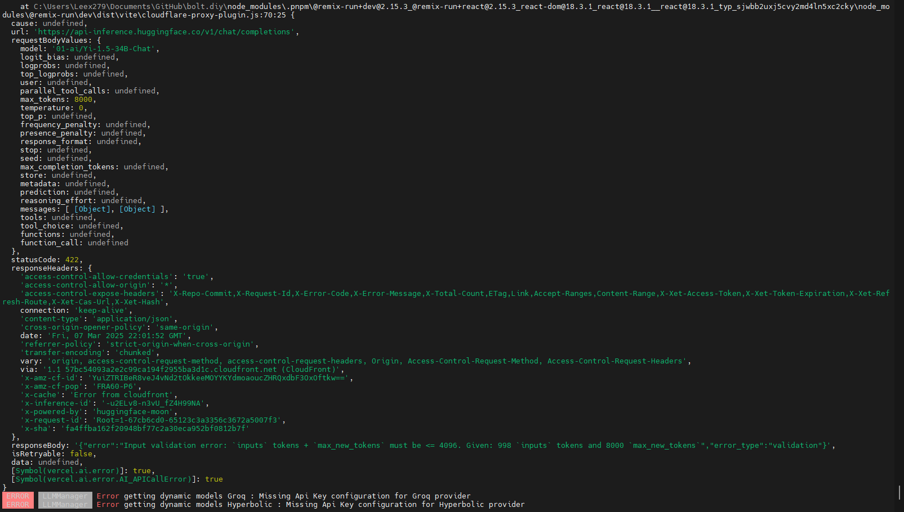Click the 'parallel_tool_calls: undefined' line
This screenshot has width=904, height=512.
pyautogui.click(x=90, y=91)
